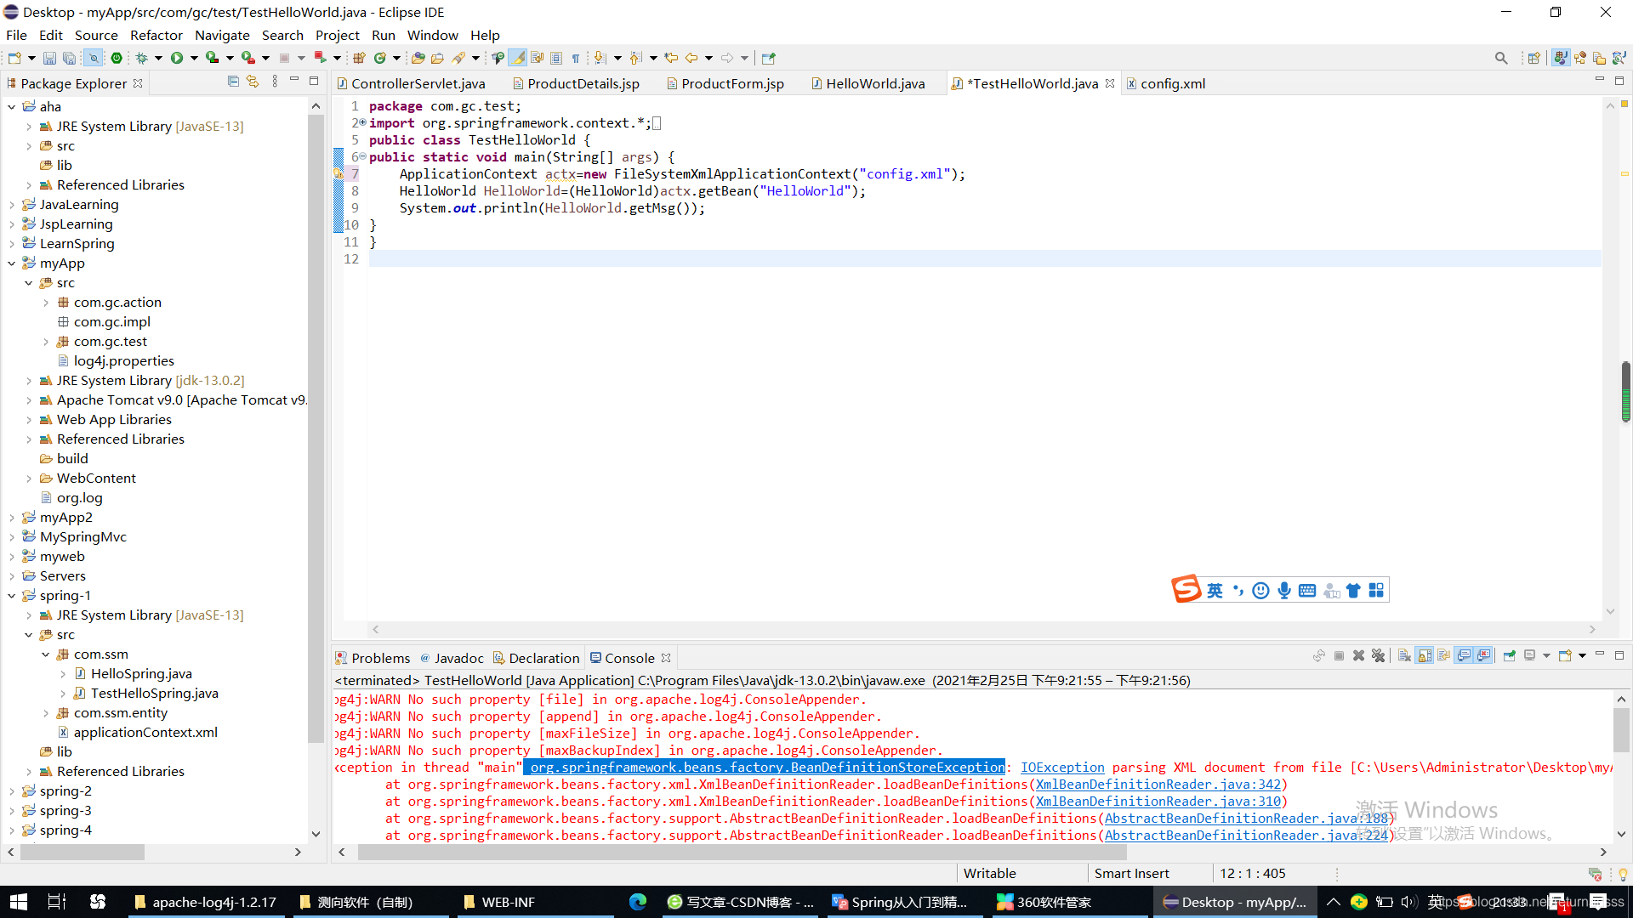Clear the Console output
This screenshot has width=1633, height=918.
1403,655
